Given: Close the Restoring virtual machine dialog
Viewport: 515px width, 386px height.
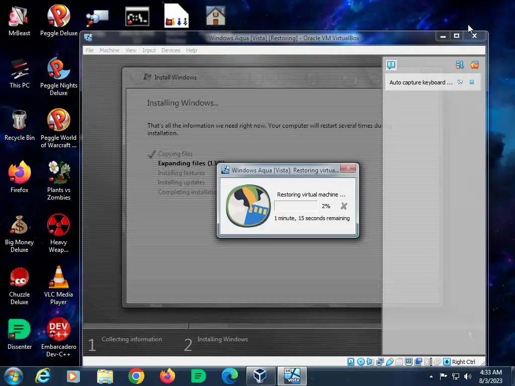Looking at the screenshot, I should tap(348, 168).
